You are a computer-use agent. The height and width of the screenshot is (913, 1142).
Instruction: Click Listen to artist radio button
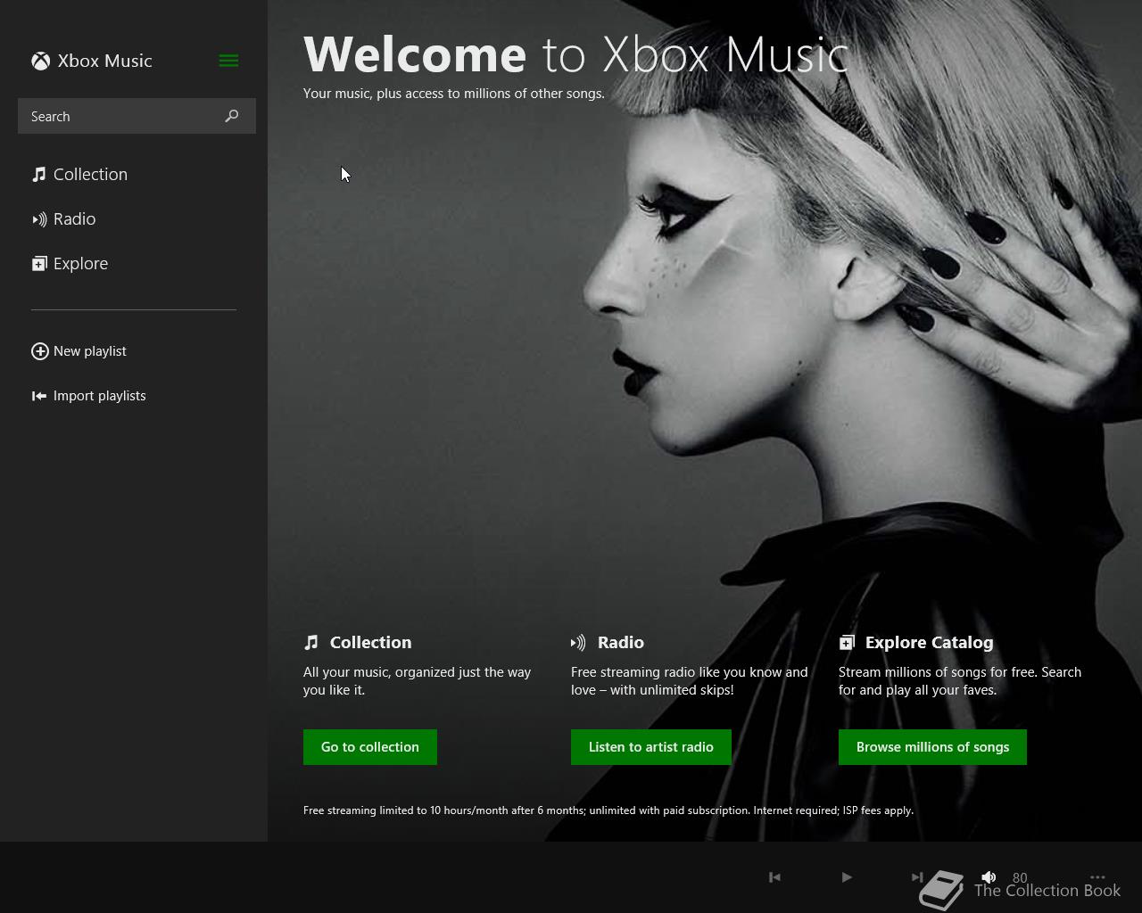point(651,747)
